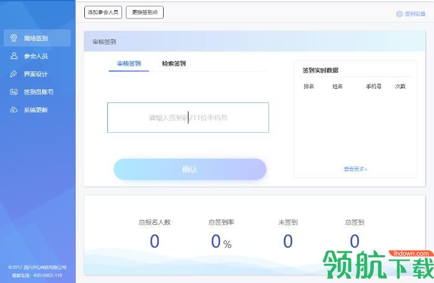Click the 总报名人数 statistic
This screenshot has height=283, width=434.
154,234
